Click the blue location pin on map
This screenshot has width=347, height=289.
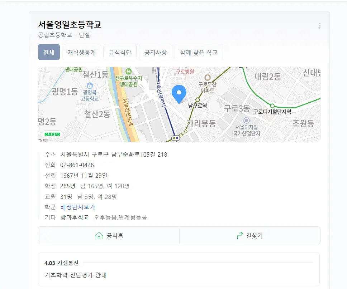(x=179, y=94)
